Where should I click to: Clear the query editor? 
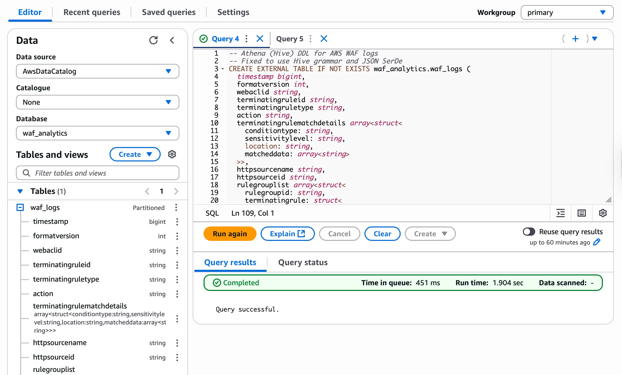pos(382,234)
